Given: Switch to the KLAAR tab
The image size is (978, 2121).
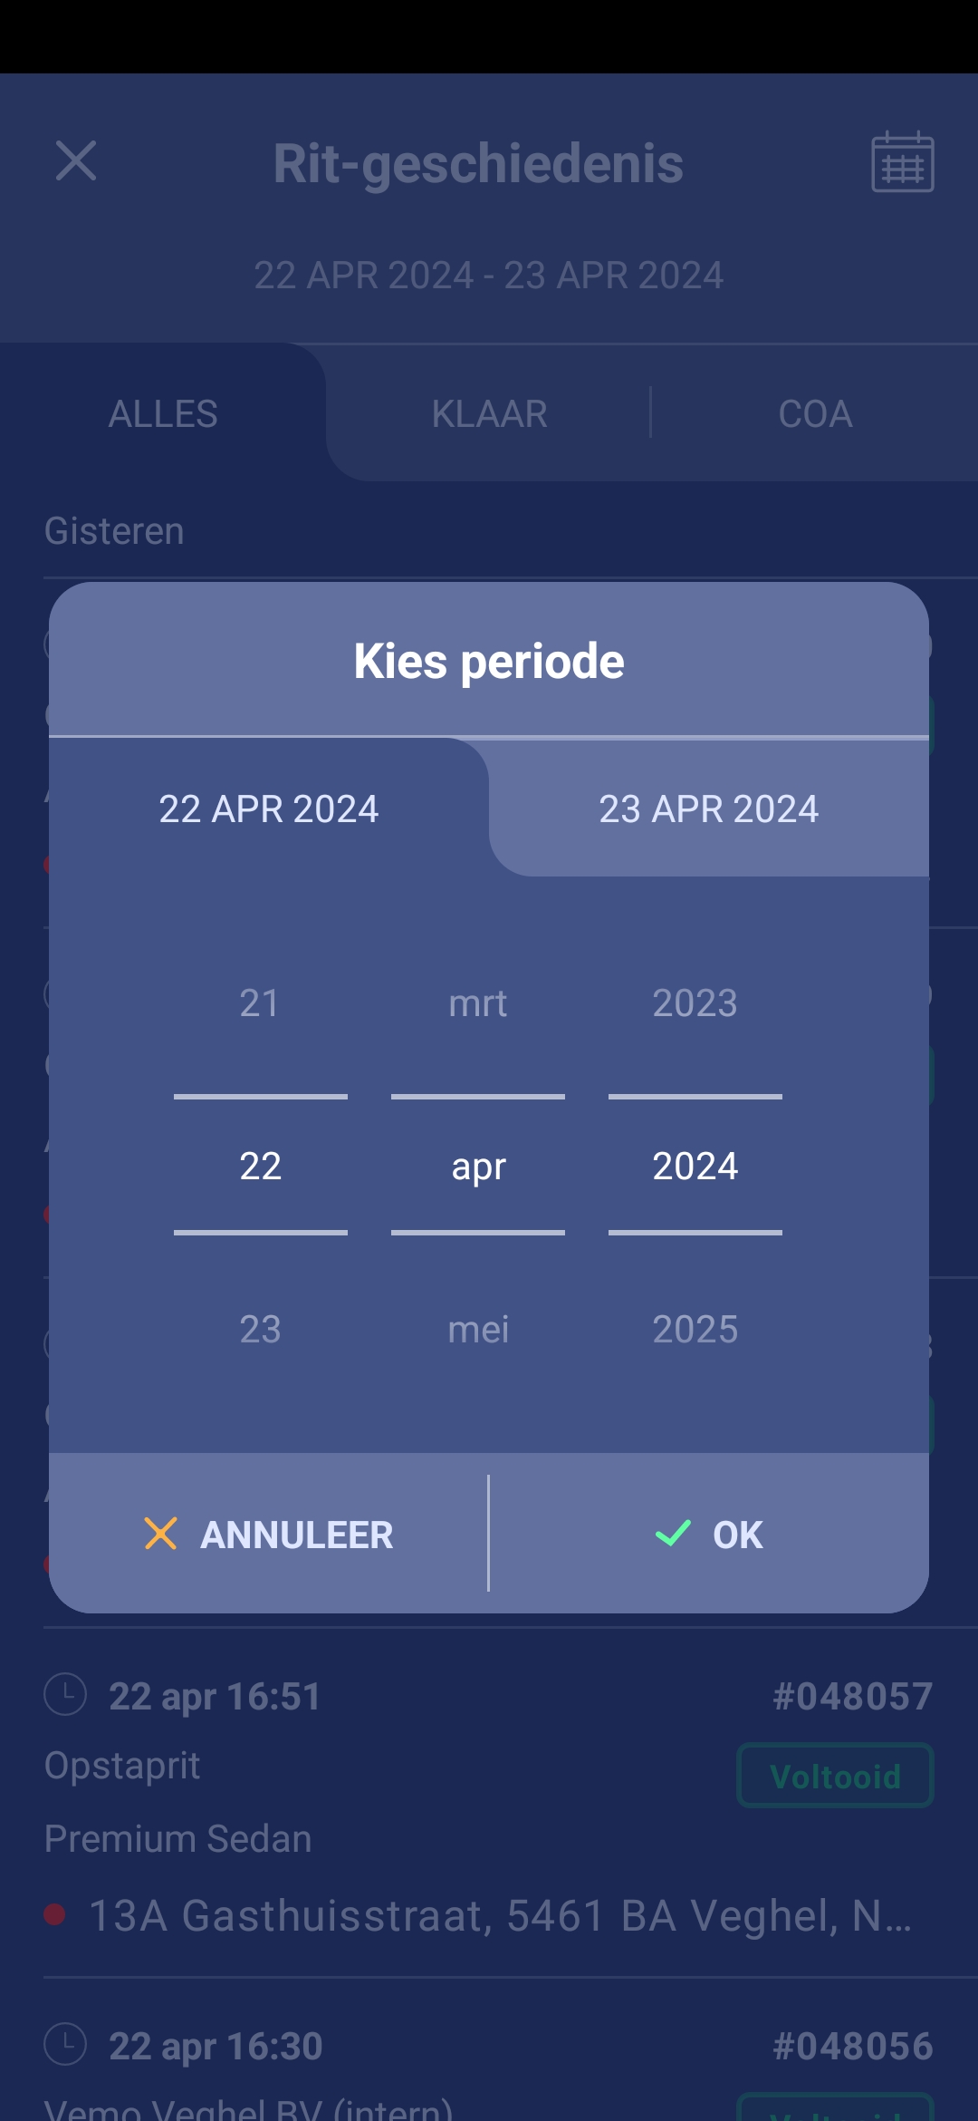Looking at the screenshot, I should (489, 414).
